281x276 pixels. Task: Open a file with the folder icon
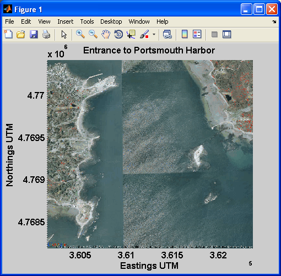pos(21,34)
